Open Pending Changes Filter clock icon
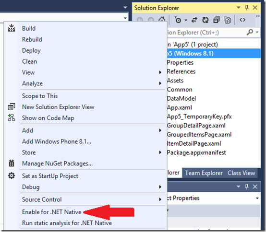 pos(178,20)
